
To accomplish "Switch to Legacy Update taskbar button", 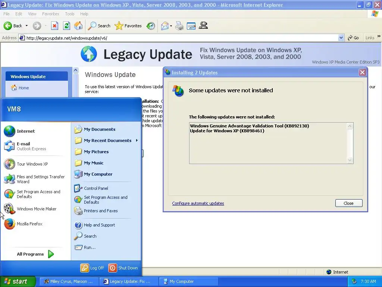I will 129,281.
